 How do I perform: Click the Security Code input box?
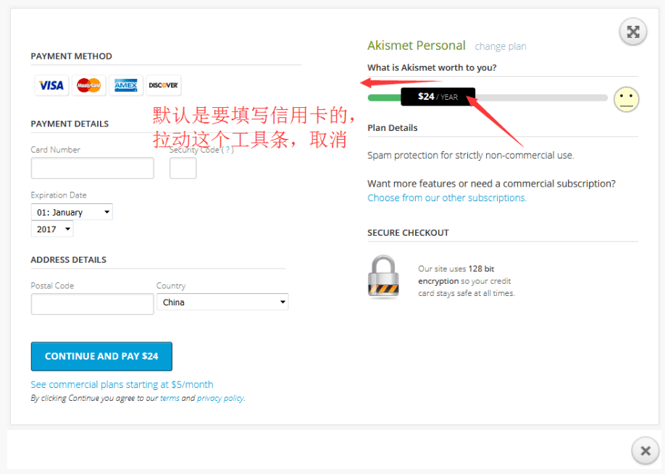183,168
